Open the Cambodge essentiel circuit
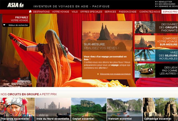 160,109
